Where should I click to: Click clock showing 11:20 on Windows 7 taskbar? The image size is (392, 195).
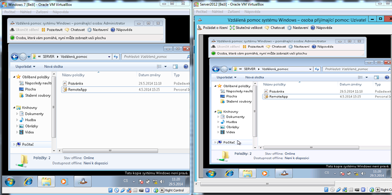pyautogui.click(x=176, y=182)
